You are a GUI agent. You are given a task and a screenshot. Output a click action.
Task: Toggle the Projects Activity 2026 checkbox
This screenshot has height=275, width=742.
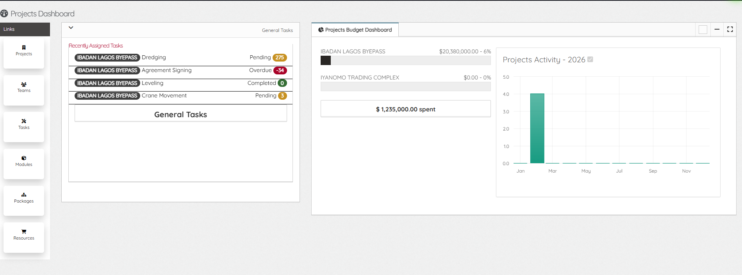[x=590, y=59]
